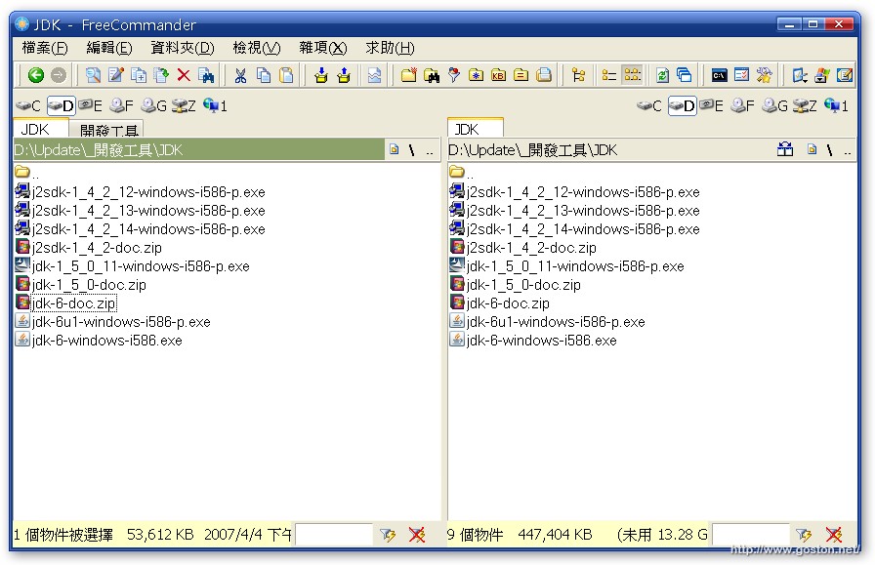Open settings with the tools icon
The width and height of the screenshot is (875, 565).
click(x=765, y=75)
